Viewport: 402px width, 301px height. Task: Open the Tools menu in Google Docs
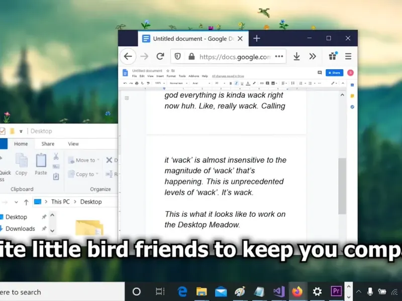tap(182, 76)
